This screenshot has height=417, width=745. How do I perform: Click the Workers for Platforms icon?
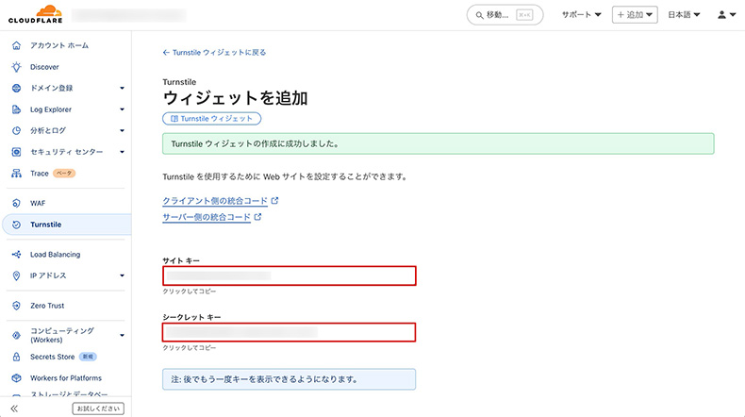[x=16, y=378]
